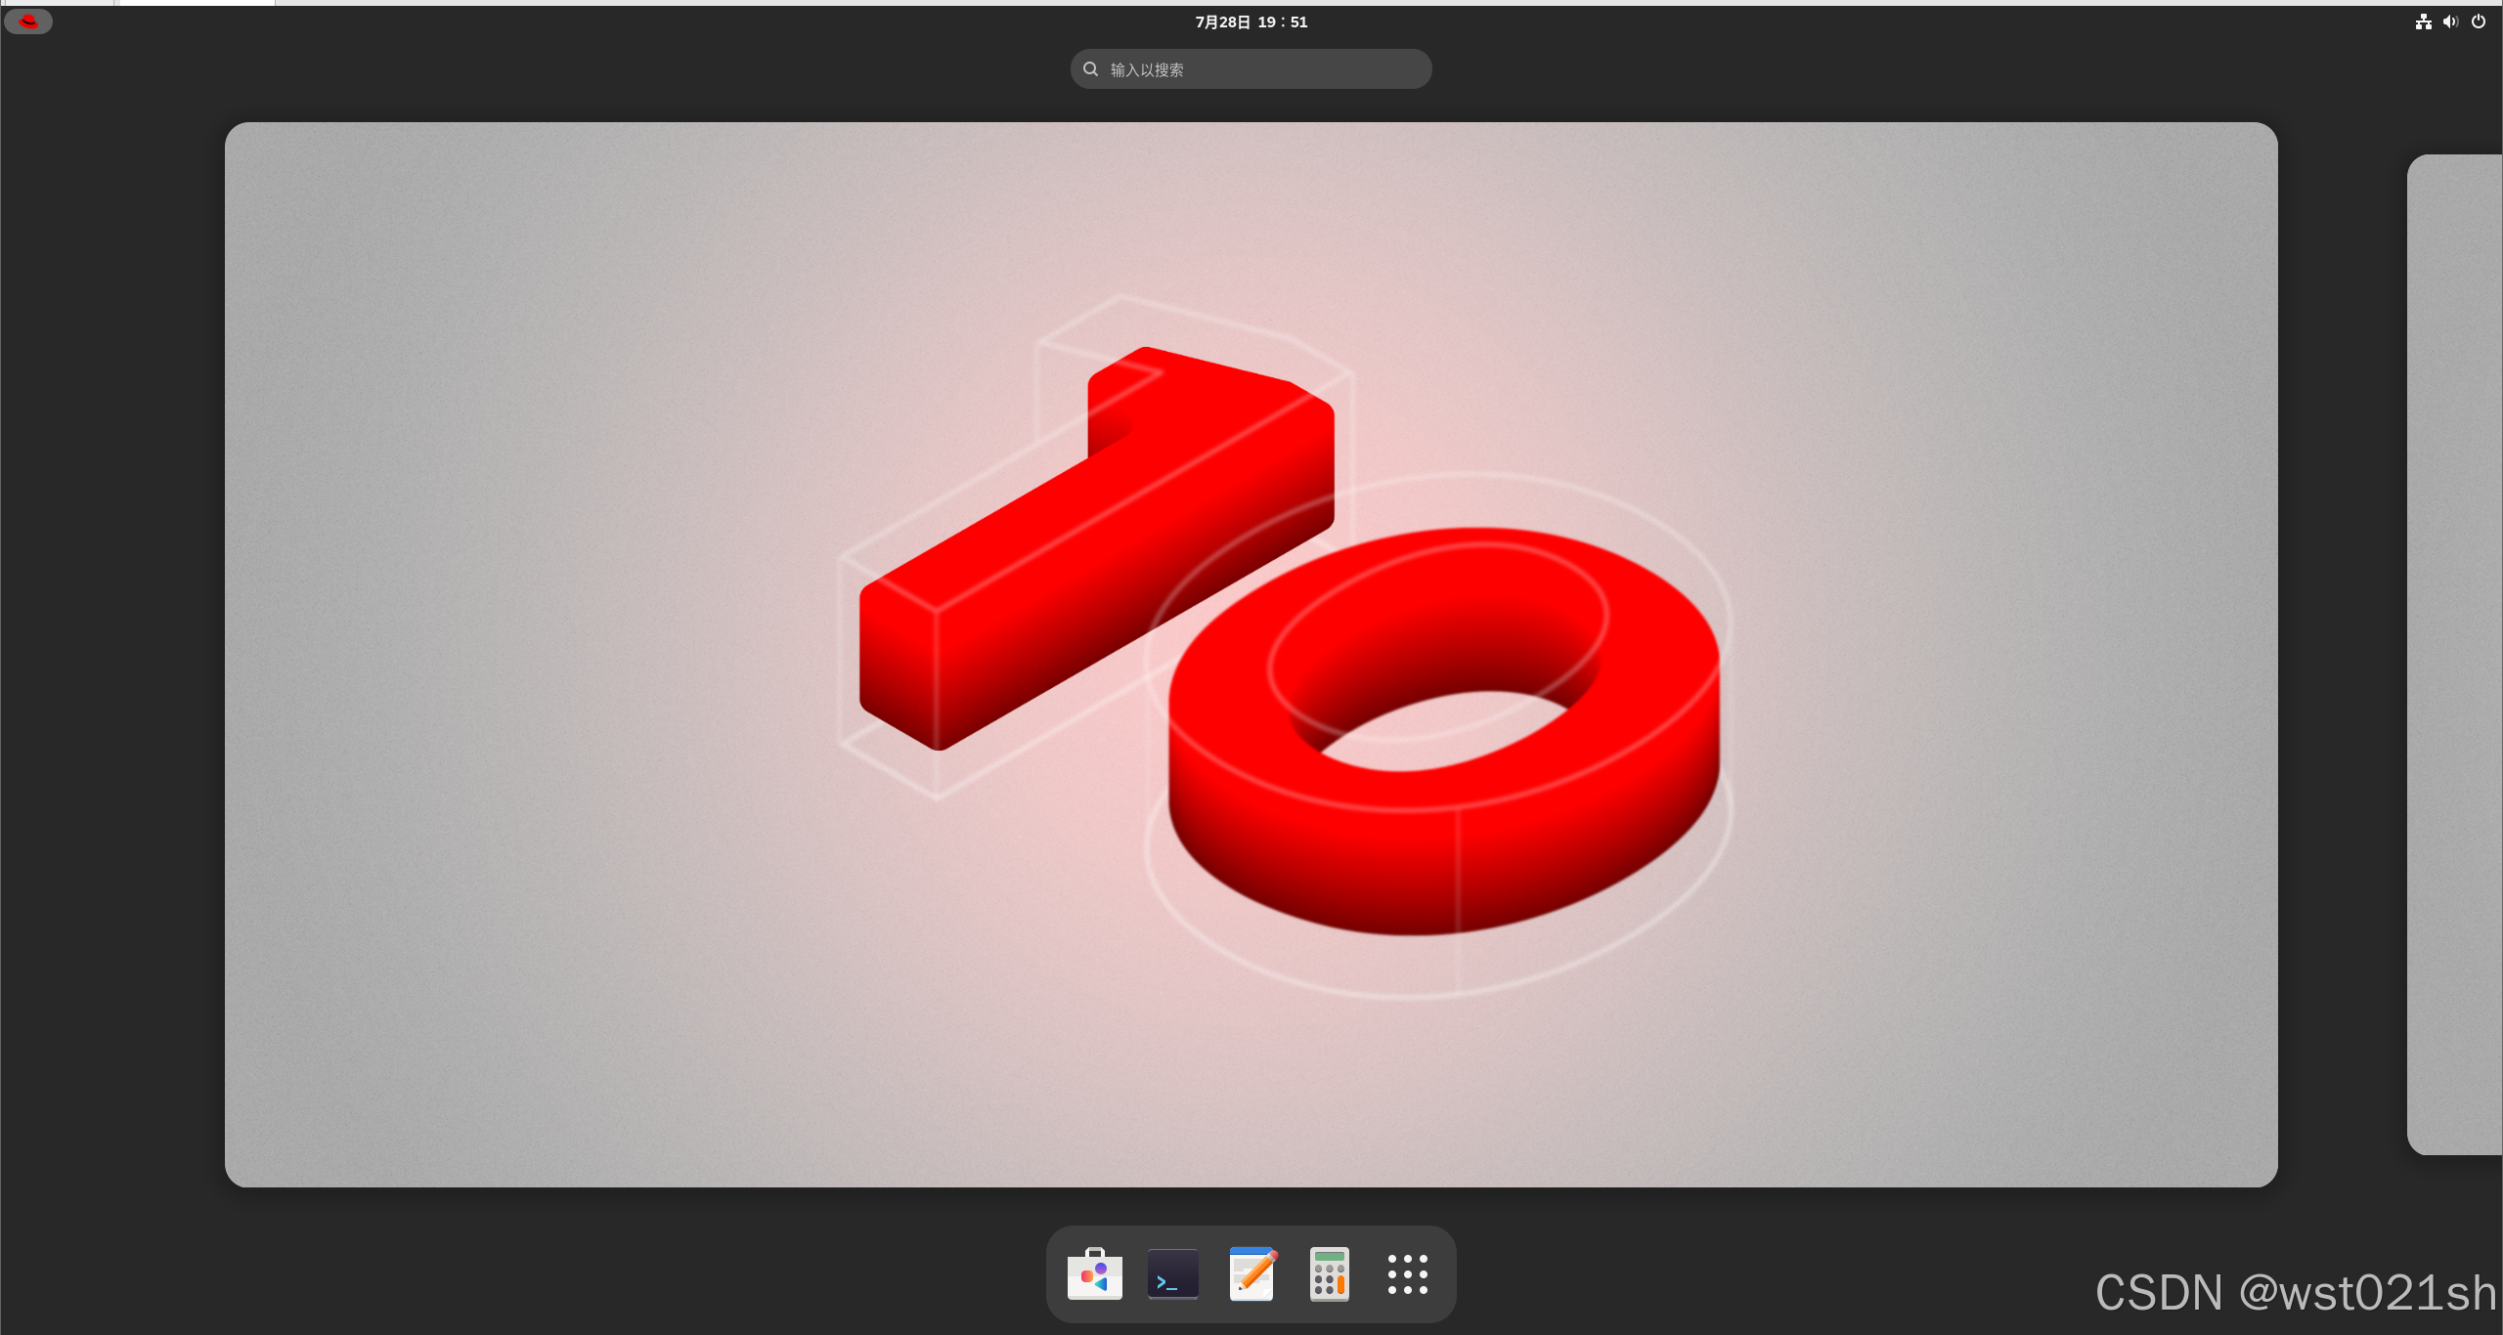Viewport: 2503px width, 1335px height.
Task: Show all applications grid
Action: coord(1408,1274)
